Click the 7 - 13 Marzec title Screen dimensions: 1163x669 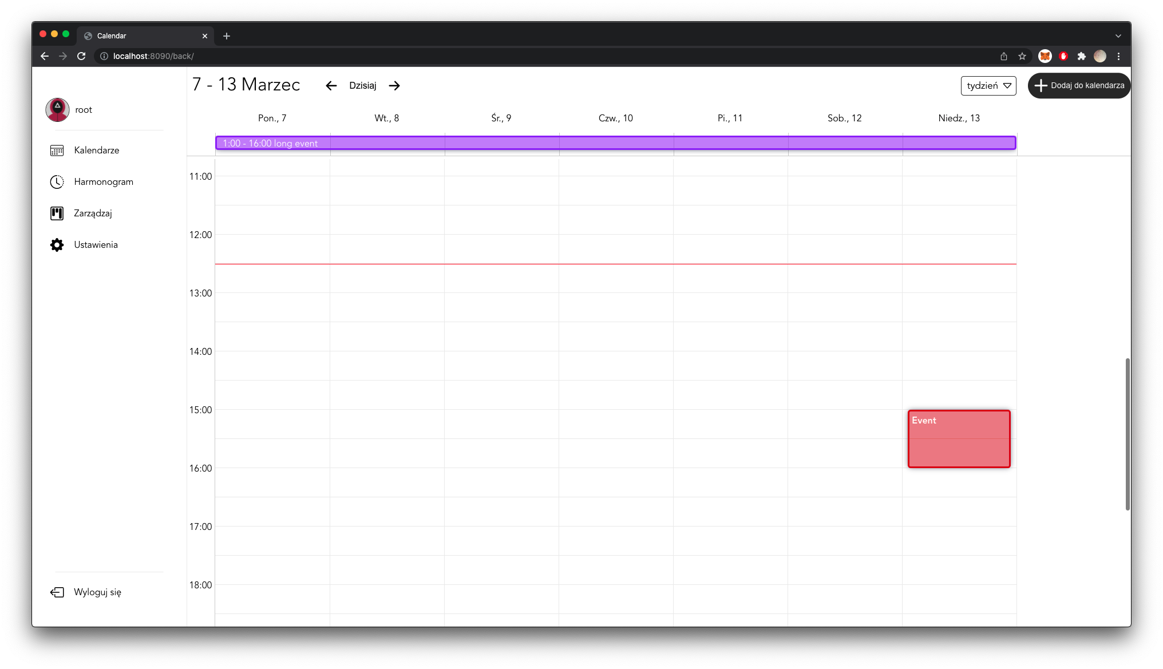point(246,85)
